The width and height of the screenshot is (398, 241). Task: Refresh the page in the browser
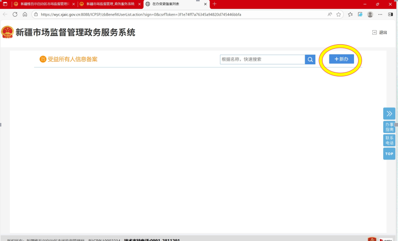(15, 14)
